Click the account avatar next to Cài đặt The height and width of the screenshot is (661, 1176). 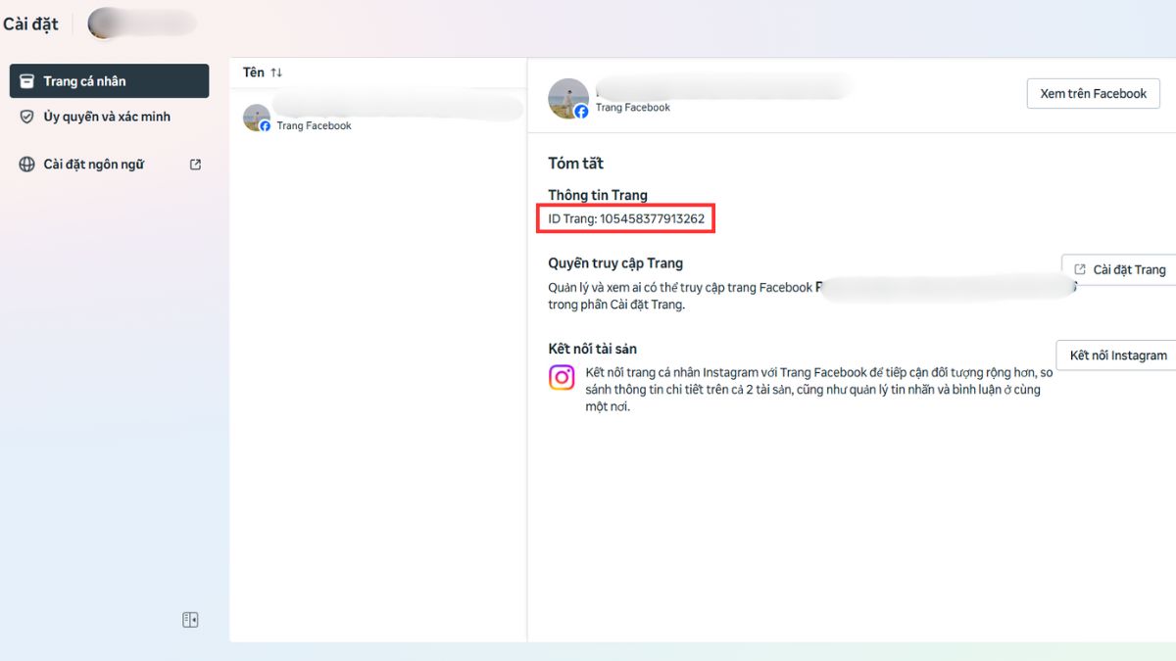pyautogui.click(x=103, y=24)
